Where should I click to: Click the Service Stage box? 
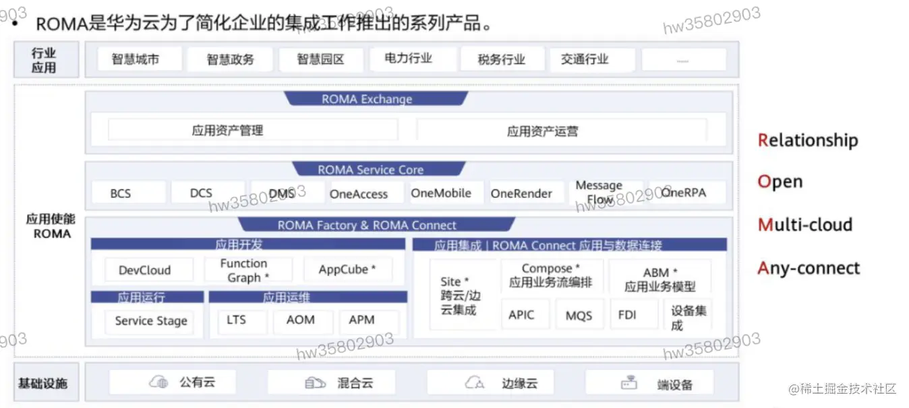click(x=149, y=322)
